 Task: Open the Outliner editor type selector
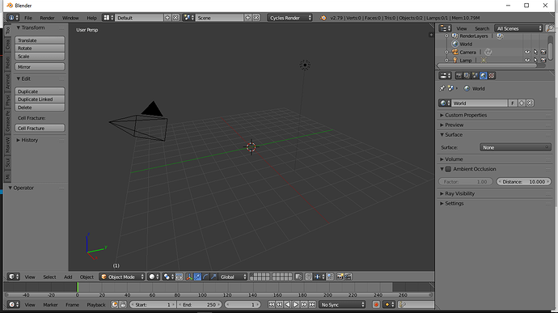pyautogui.click(x=445, y=28)
